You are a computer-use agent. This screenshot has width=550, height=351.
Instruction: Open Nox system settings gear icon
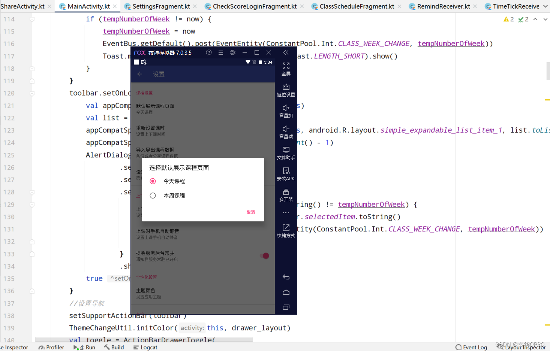pos(233,52)
